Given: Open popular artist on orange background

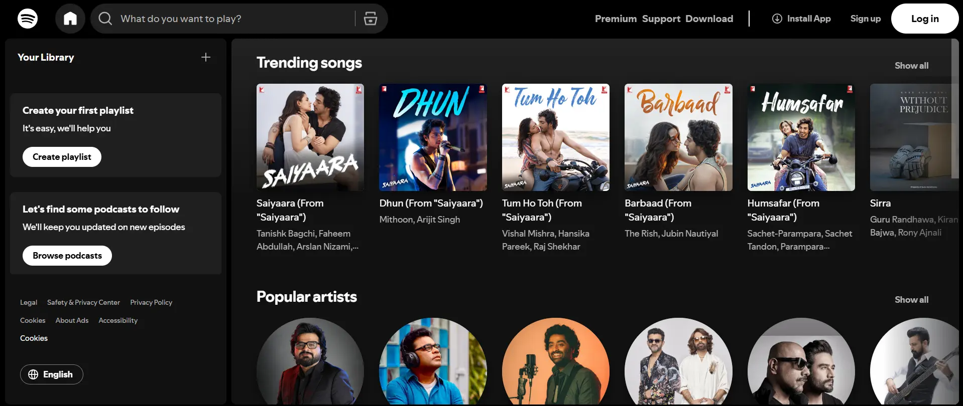Looking at the screenshot, I should [x=556, y=361].
